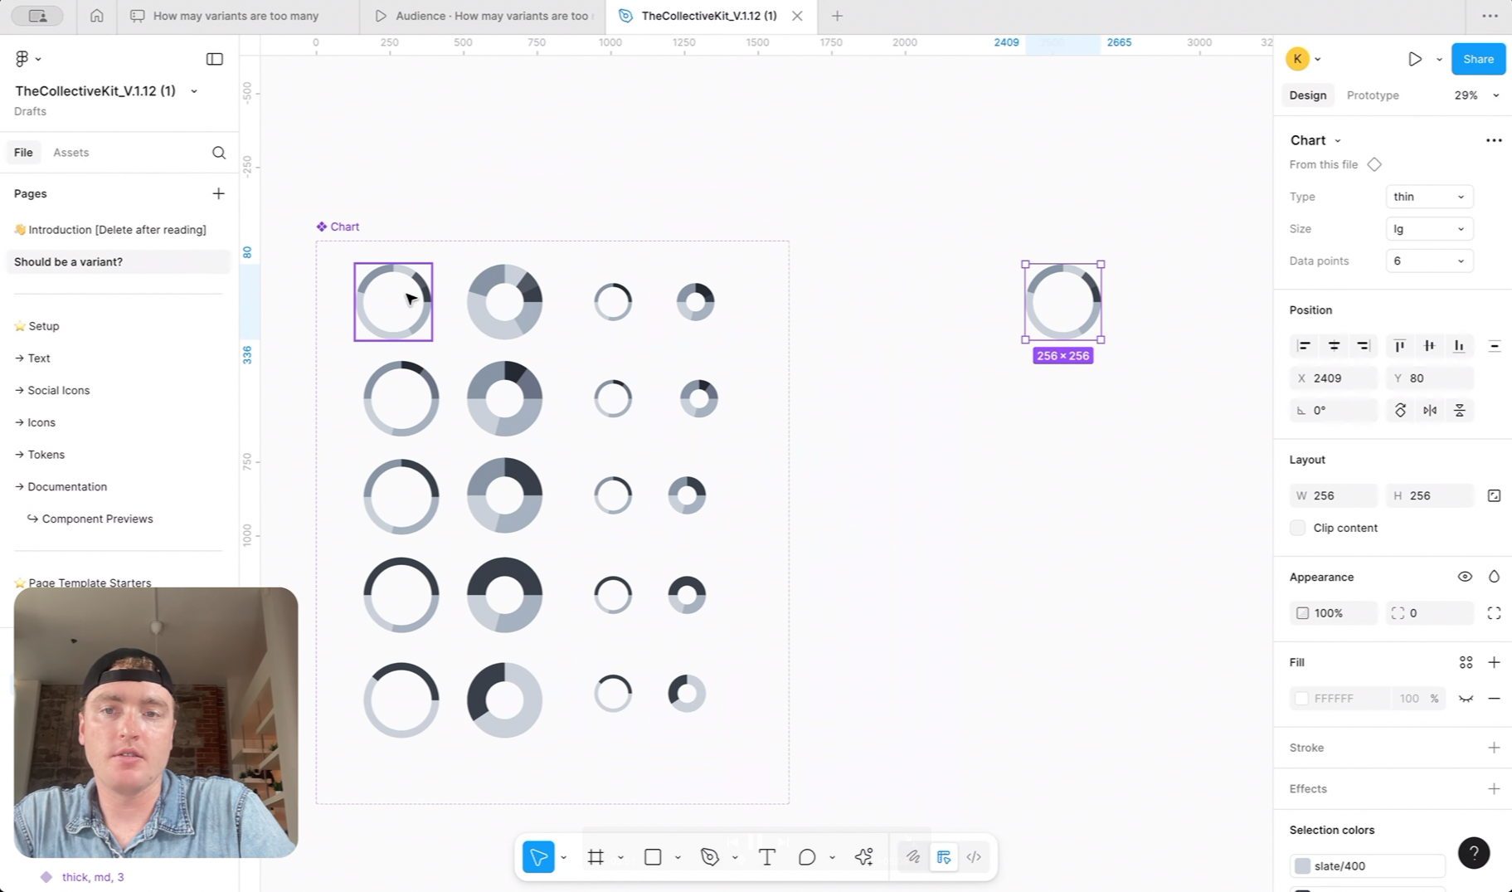Image resolution: width=1512 pixels, height=892 pixels.
Task: Add a stroke with plus button
Action: (x=1494, y=748)
